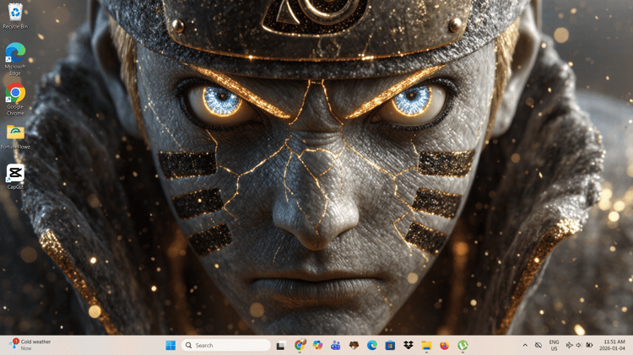
Task: Switch the ENG US input language
Action: pyautogui.click(x=554, y=346)
